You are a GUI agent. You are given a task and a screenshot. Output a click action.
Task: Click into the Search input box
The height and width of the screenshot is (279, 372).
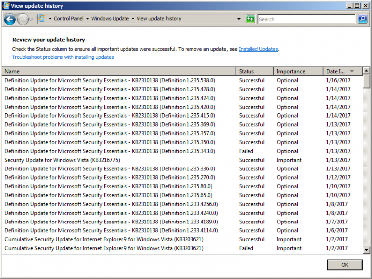[x=307, y=19]
